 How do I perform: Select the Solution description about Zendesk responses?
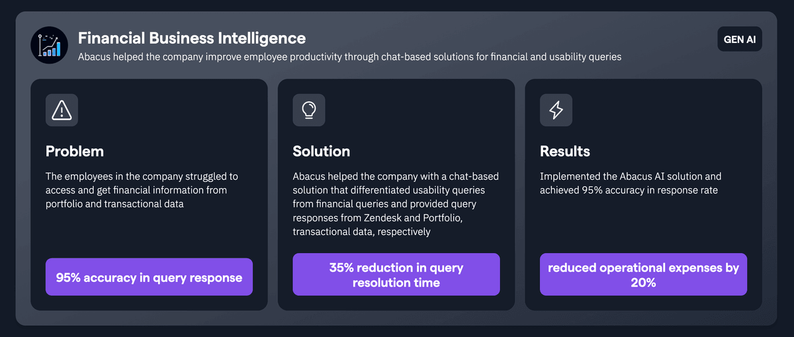click(396, 204)
